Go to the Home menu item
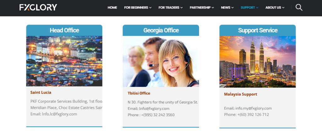 (112, 8)
